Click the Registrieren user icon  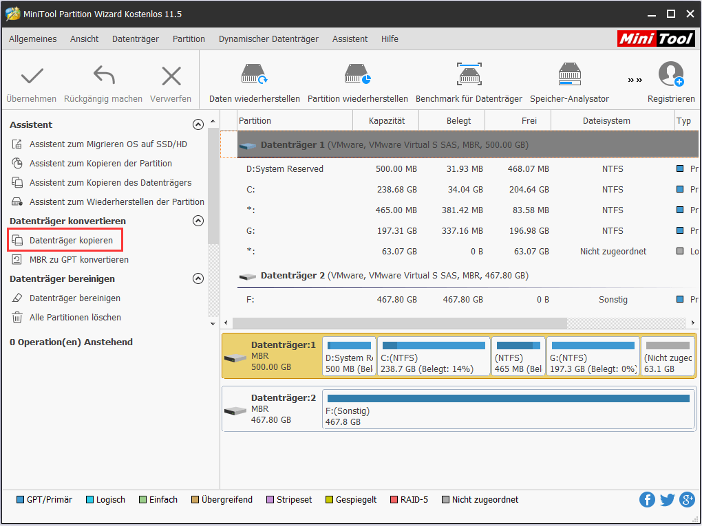[671, 74]
